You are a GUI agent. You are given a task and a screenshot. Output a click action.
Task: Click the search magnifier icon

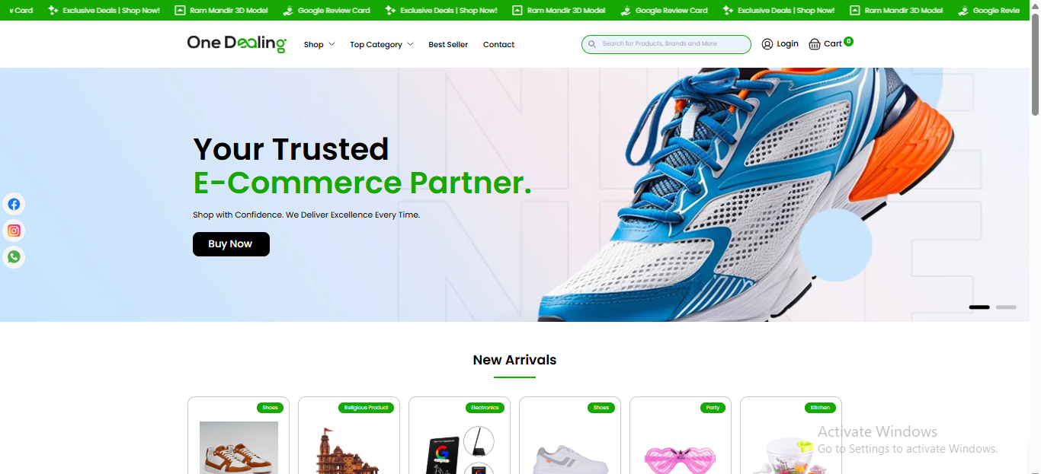(x=592, y=44)
